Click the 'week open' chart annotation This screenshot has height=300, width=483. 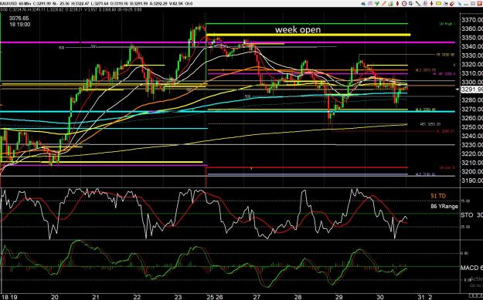[298, 29]
